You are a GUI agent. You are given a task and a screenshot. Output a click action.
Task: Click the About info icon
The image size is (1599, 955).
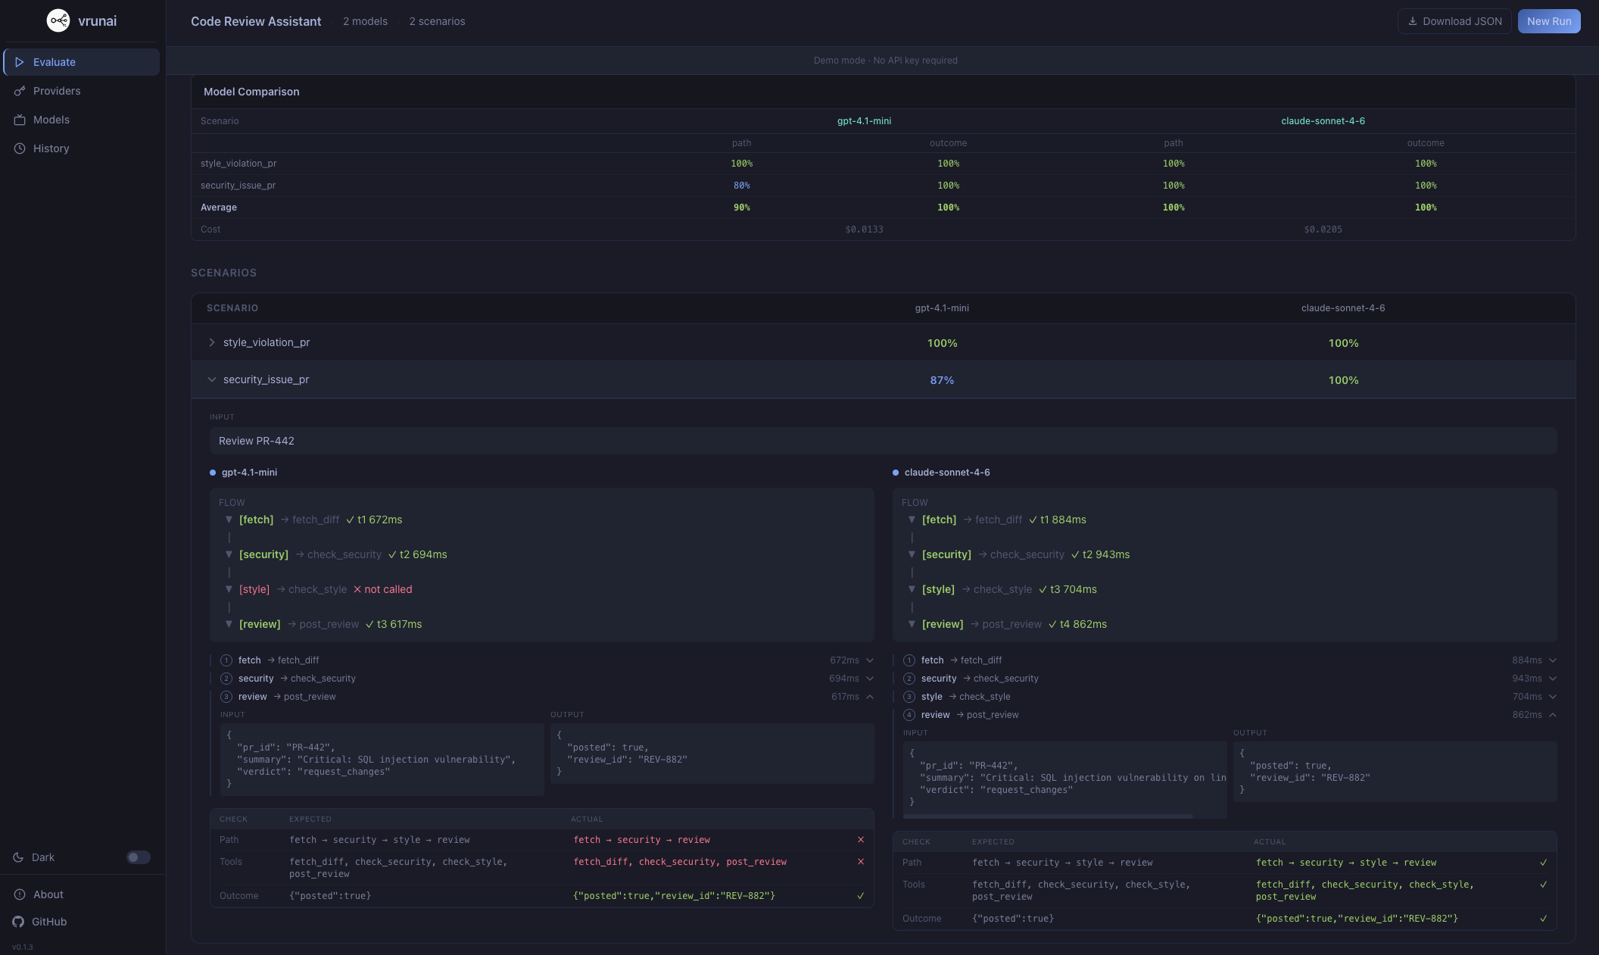pyautogui.click(x=20, y=894)
